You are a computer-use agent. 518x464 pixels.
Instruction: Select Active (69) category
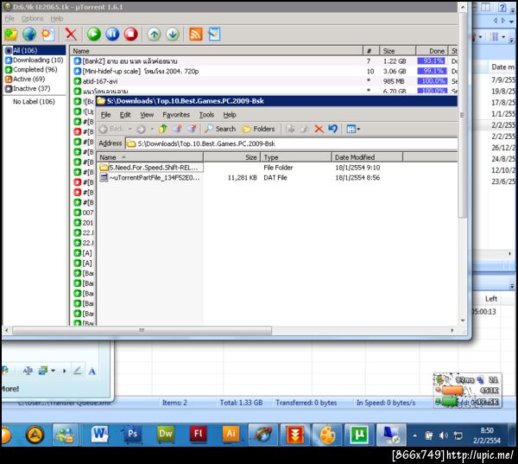pyautogui.click(x=25, y=79)
